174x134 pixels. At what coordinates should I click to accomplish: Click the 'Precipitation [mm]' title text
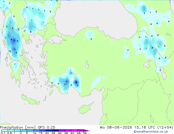click(x=18, y=127)
